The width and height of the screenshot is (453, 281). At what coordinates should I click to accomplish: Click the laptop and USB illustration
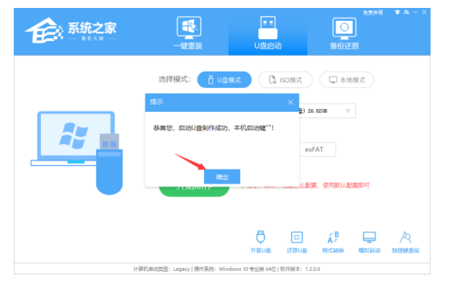[x=77, y=153]
